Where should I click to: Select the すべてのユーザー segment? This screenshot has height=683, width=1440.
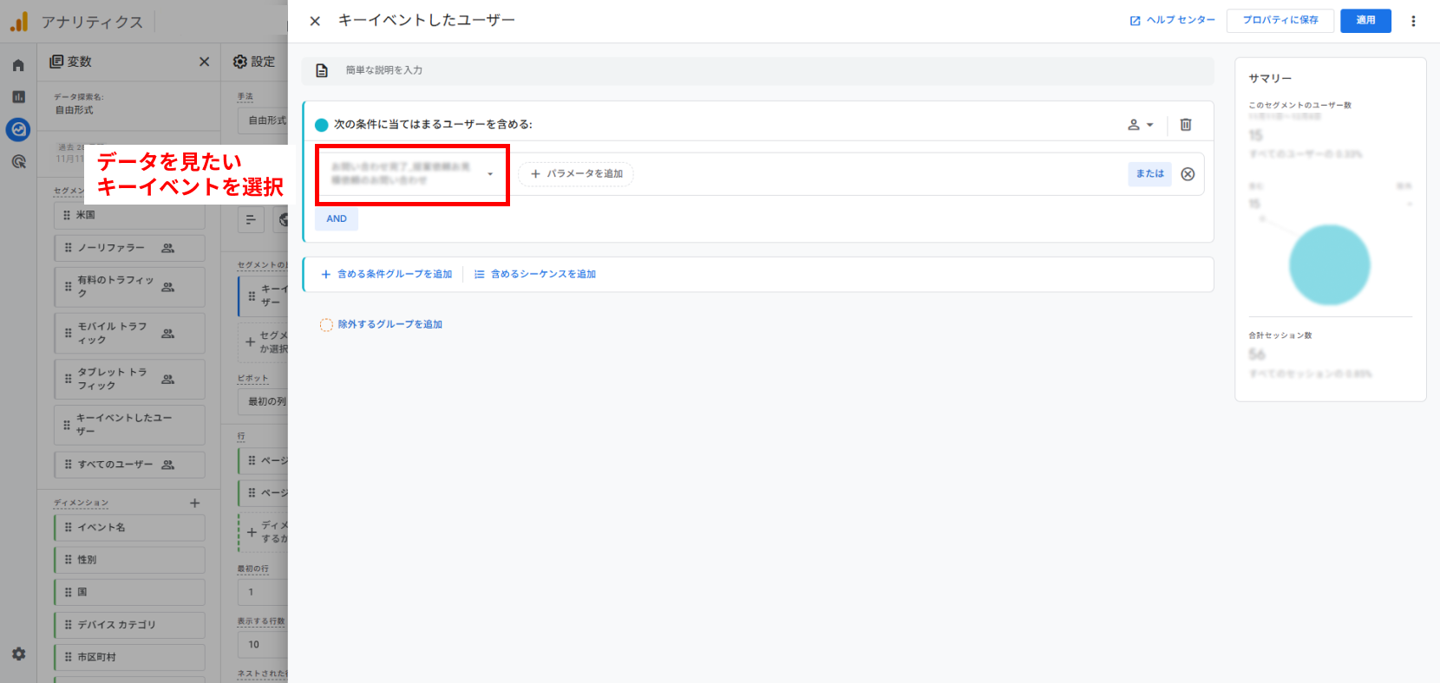pos(129,465)
